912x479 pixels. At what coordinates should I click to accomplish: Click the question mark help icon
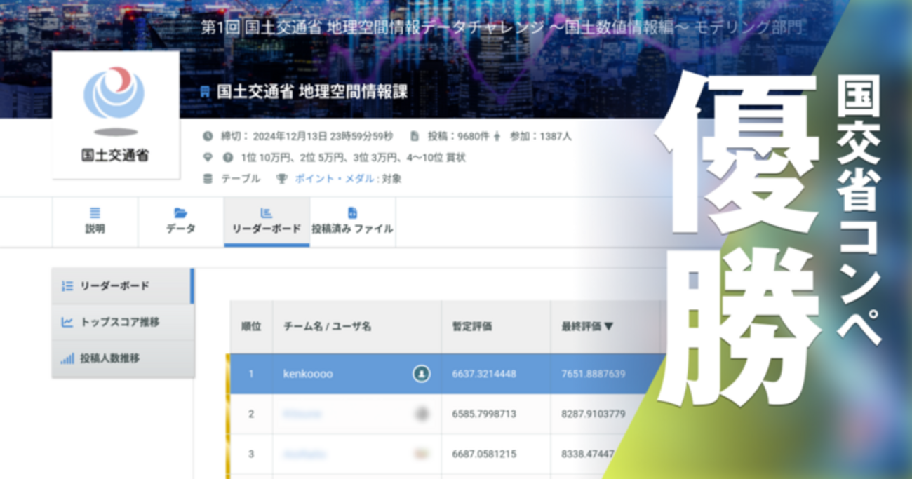point(227,158)
